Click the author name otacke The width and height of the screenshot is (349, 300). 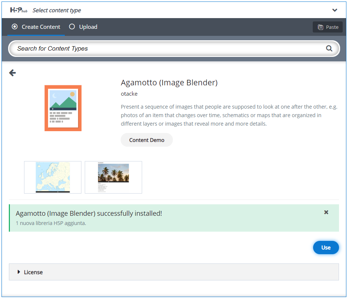point(129,94)
